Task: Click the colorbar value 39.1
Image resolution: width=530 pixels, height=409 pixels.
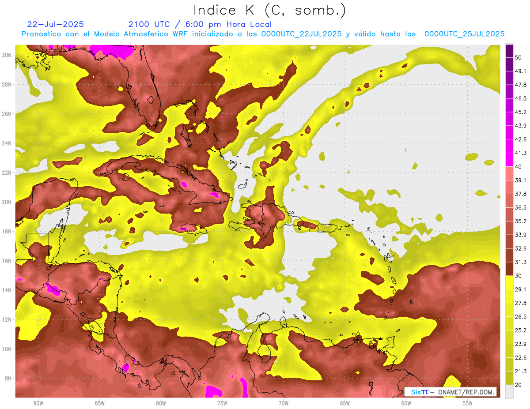Action: click(x=520, y=180)
